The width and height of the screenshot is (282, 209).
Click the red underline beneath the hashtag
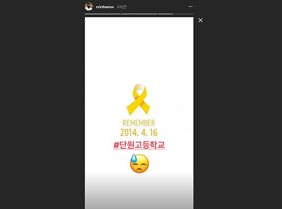click(139, 149)
